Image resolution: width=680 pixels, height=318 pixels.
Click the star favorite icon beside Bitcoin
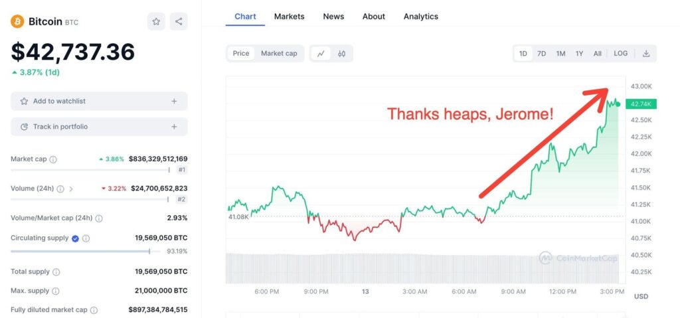point(156,21)
